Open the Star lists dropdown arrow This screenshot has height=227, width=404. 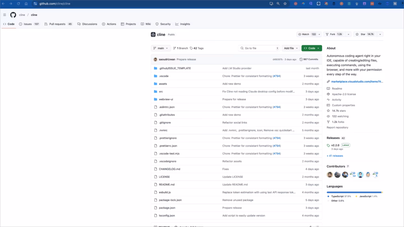380,34
